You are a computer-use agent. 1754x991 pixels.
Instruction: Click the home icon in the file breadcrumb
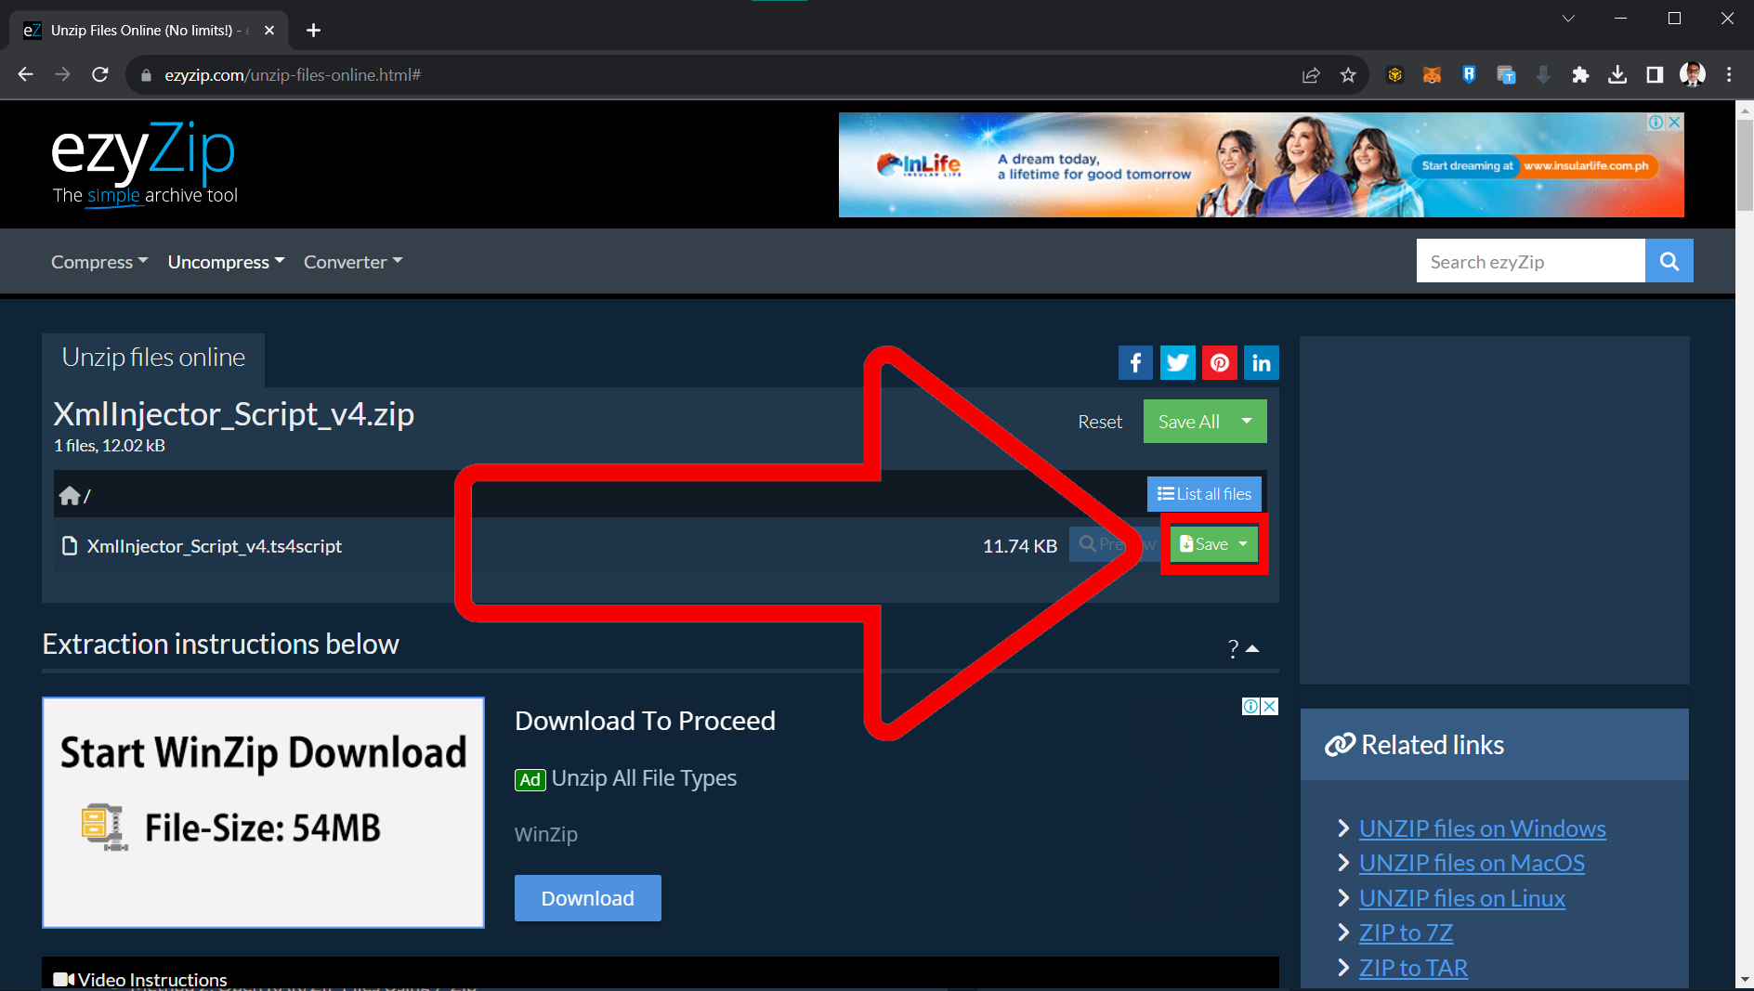[72, 494]
